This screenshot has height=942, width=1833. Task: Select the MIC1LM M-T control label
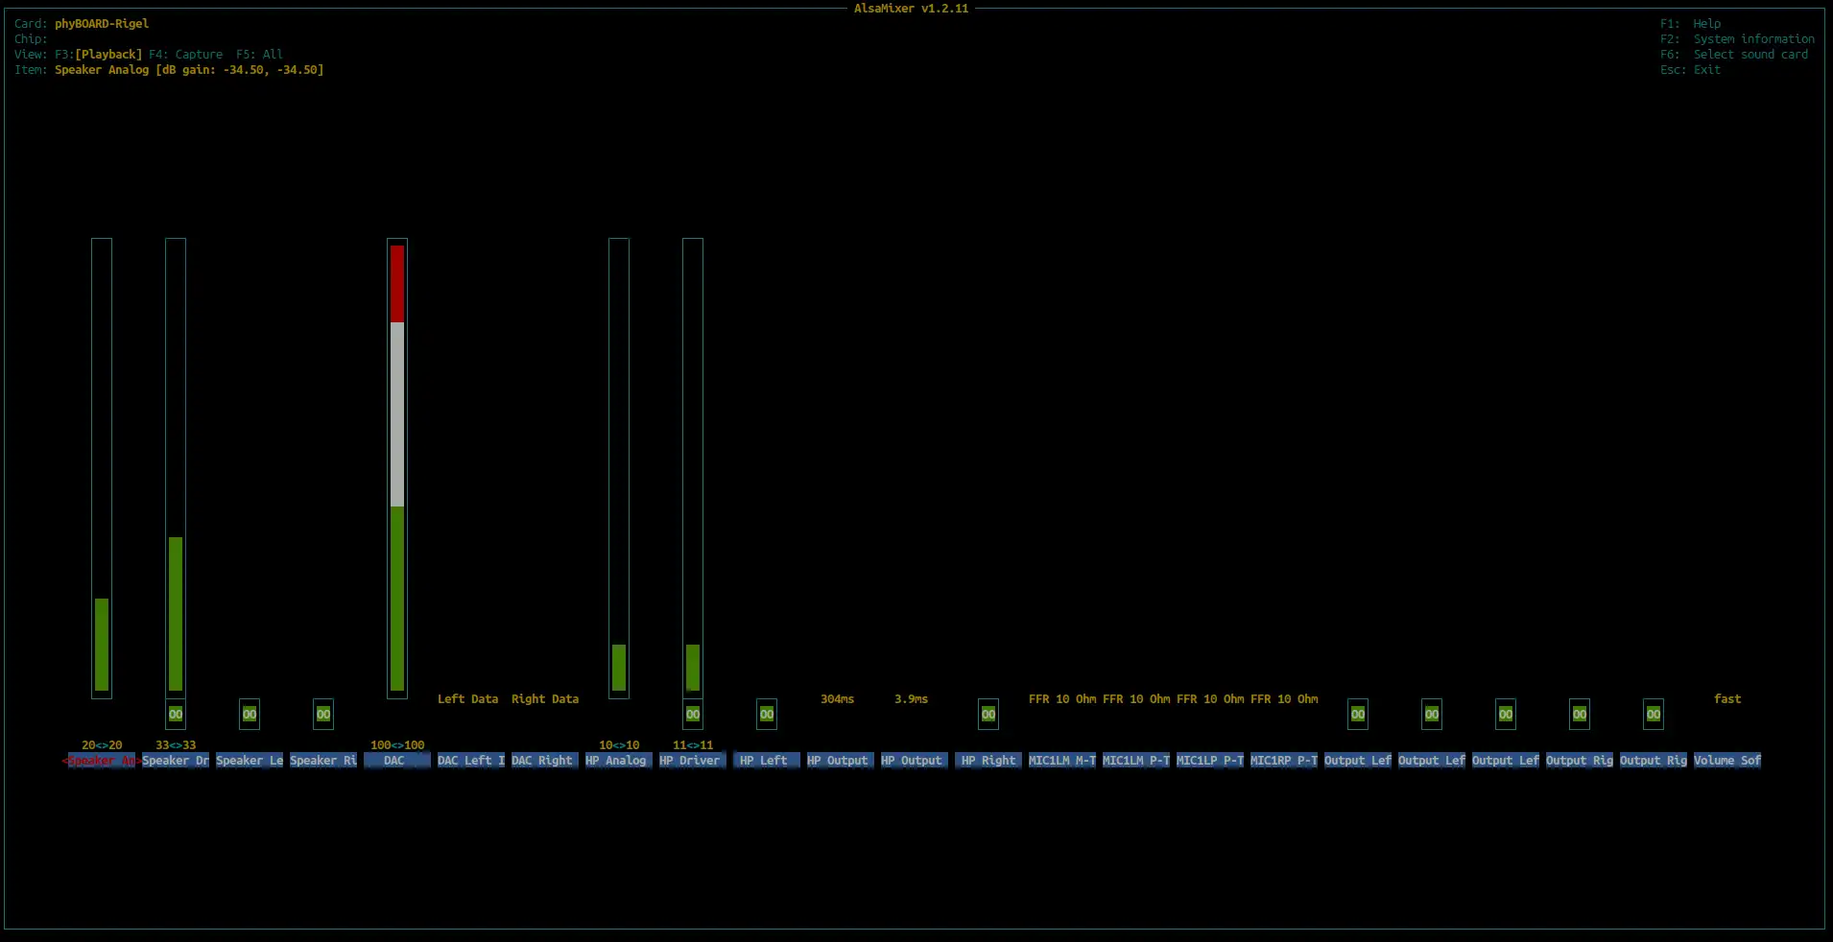1061,761
